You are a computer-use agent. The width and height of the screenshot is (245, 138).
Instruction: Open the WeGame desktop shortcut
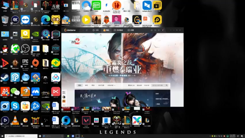tap(137, 21)
